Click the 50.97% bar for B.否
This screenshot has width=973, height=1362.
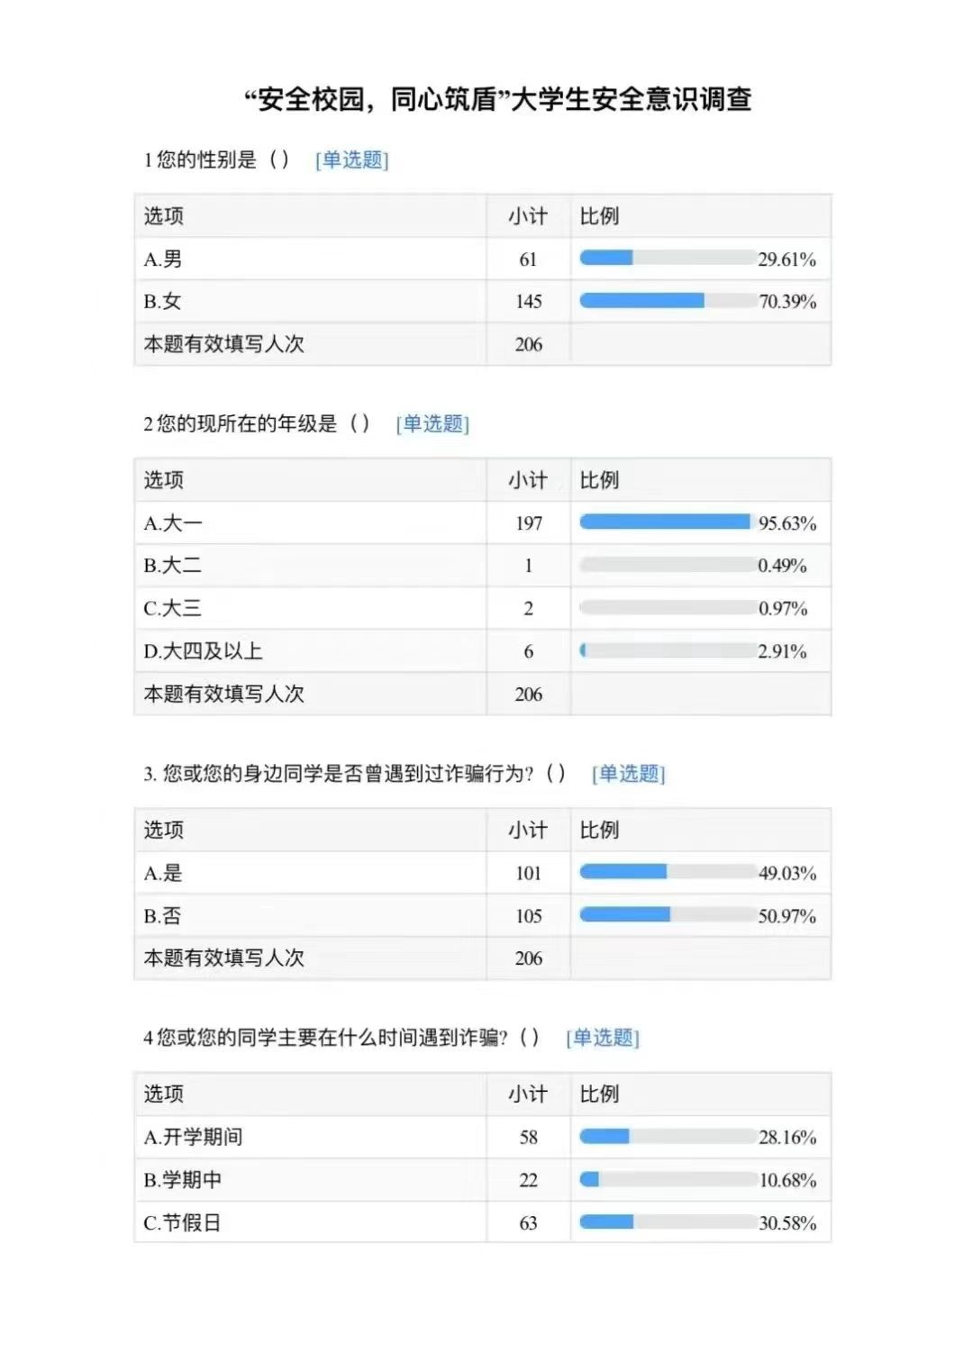pos(668,915)
